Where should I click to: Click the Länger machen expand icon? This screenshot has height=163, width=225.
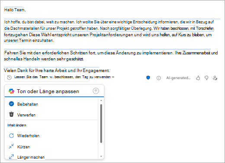click(11, 157)
